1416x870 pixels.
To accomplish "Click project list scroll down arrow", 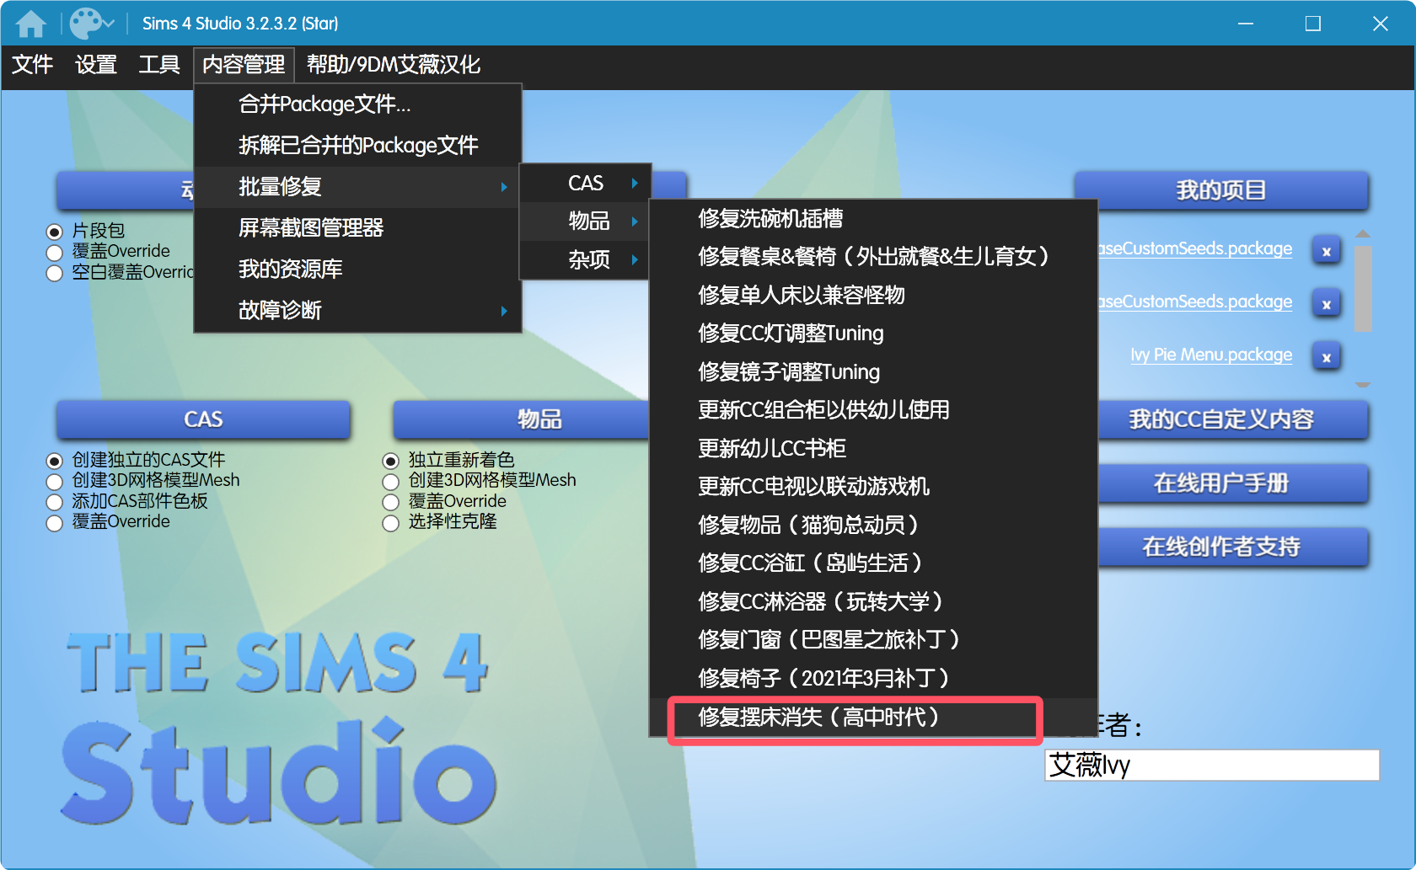I will [1363, 384].
